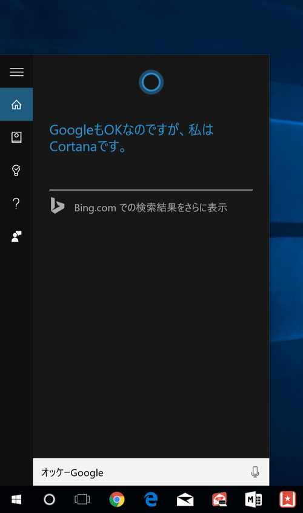Click the glowing Cortana ring at top

pos(151,82)
